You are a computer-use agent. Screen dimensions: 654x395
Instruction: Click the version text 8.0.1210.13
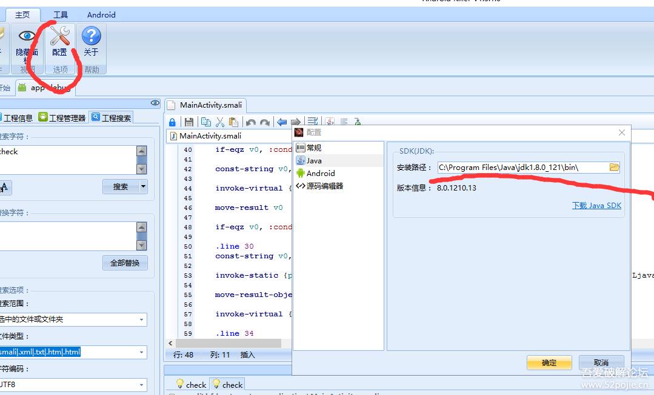[457, 188]
